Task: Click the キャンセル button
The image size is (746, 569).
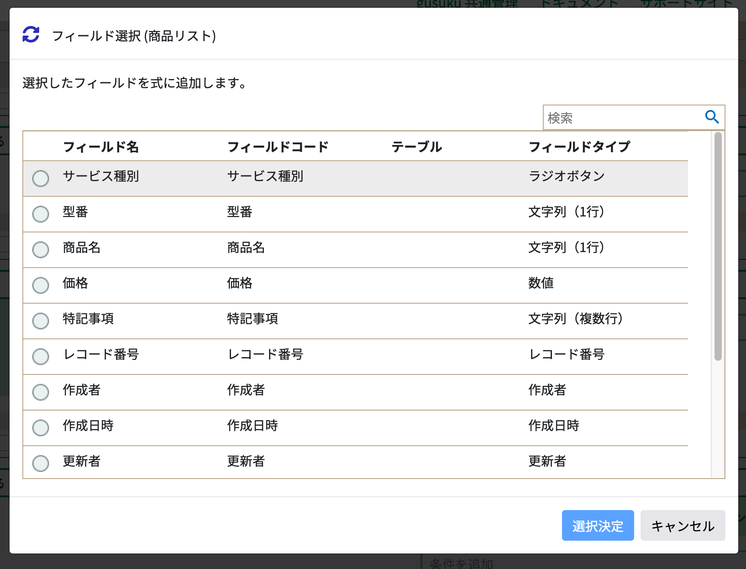Action: [x=683, y=526]
